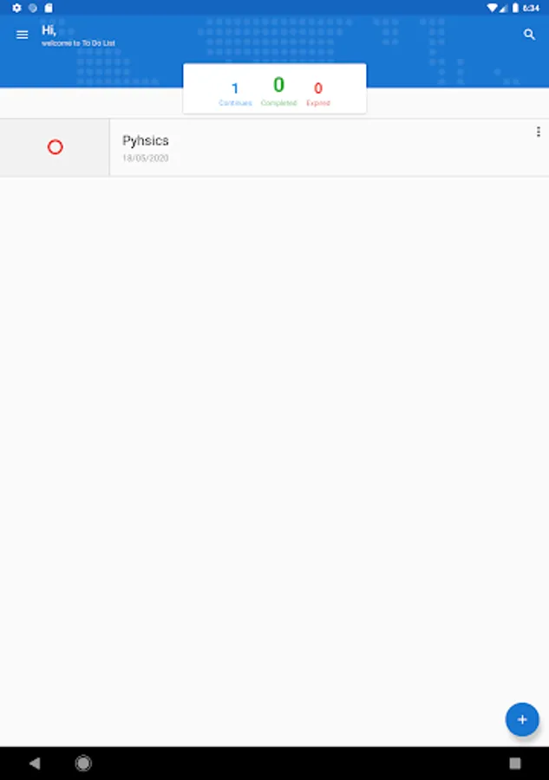Click the Expired counter showing 0
549x780 pixels.
(x=319, y=94)
